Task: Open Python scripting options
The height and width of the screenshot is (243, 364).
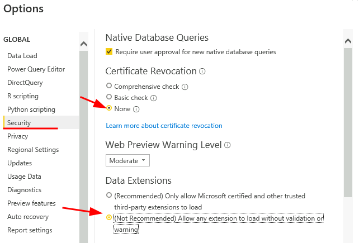Action: 31,109
